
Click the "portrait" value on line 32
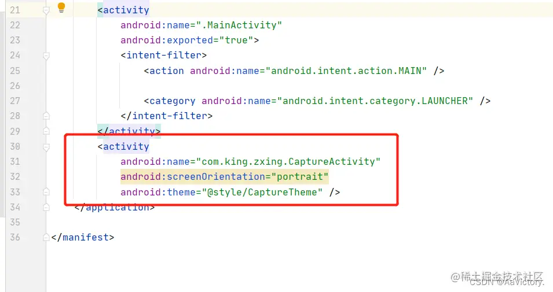pos(300,176)
